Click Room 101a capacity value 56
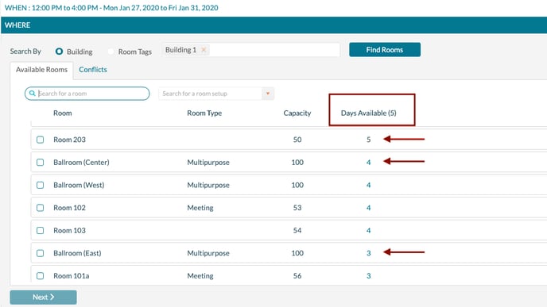The width and height of the screenshot is (547, 307). coord(297,276)
